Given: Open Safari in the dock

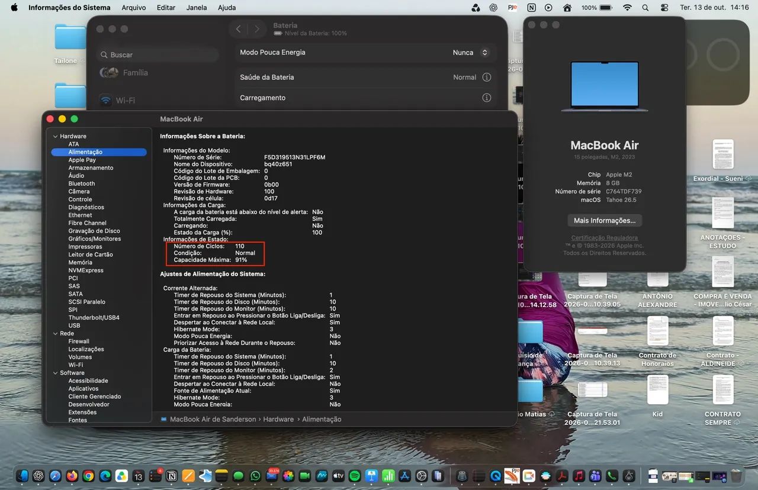Looking at the screenshot, I should 56,475.
